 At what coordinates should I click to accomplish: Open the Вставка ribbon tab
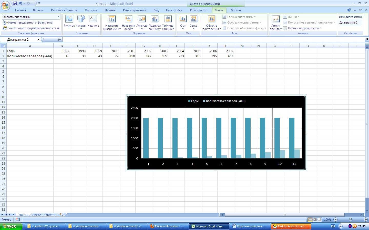[38, 10]
